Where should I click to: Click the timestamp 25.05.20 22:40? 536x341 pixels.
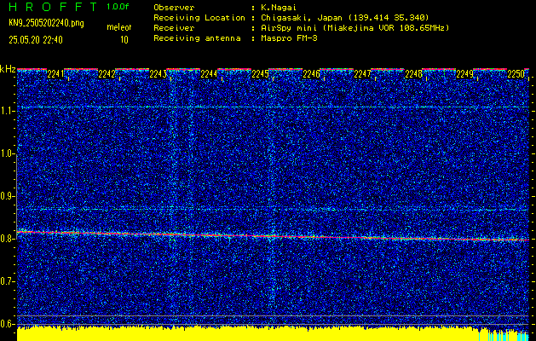tap(36, 40)
